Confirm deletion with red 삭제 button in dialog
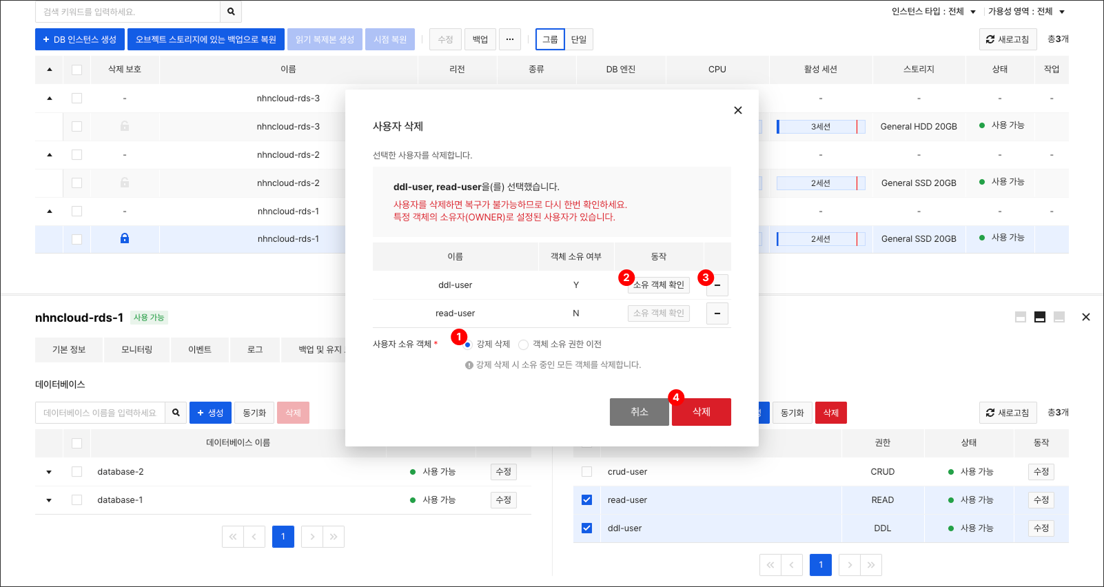This screenshot has width=1104, height=587. tap(702, 412)
